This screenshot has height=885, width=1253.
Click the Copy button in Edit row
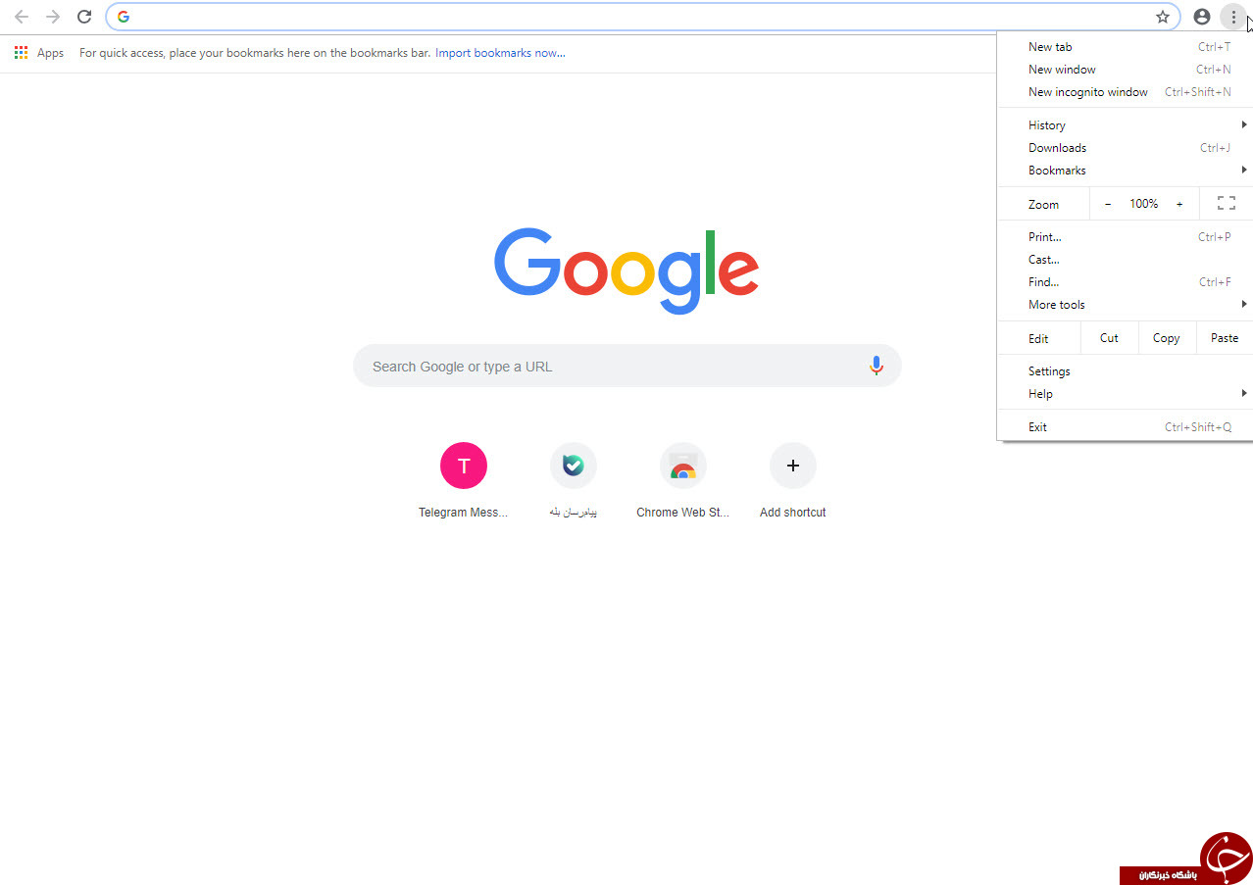tap(1166, 338)
